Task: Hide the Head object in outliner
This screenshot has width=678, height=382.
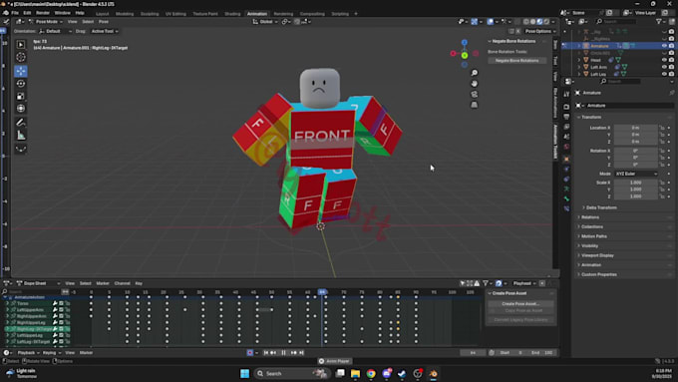Action: (x=665, y=60)
